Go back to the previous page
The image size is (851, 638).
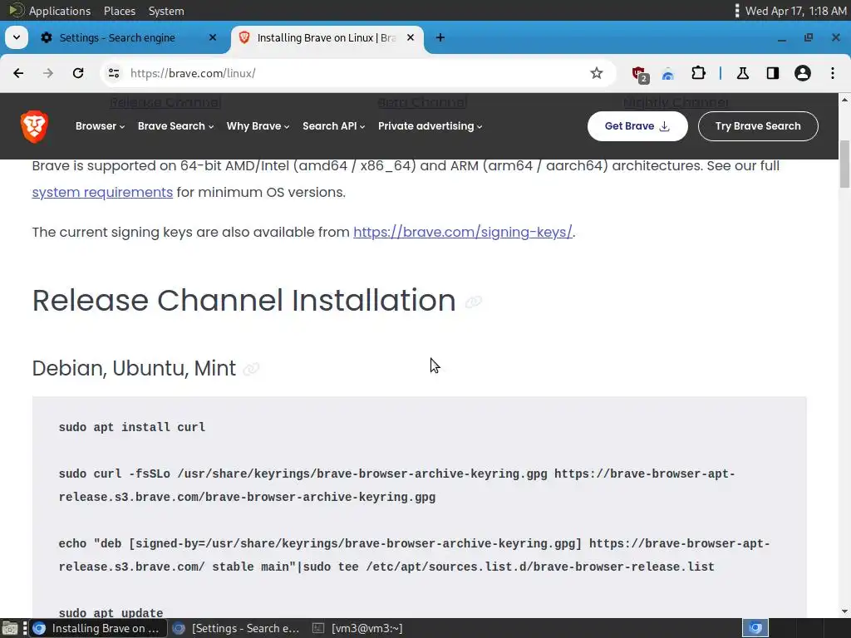pyautogui.click(x=18, y=73)
